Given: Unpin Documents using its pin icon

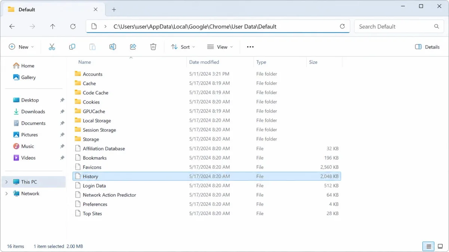Looking at the screenshot, I should tap(62, 123).
